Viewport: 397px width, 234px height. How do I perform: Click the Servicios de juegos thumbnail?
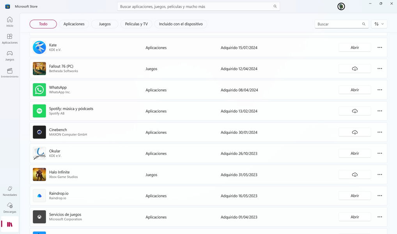click(x=39, y=217)
